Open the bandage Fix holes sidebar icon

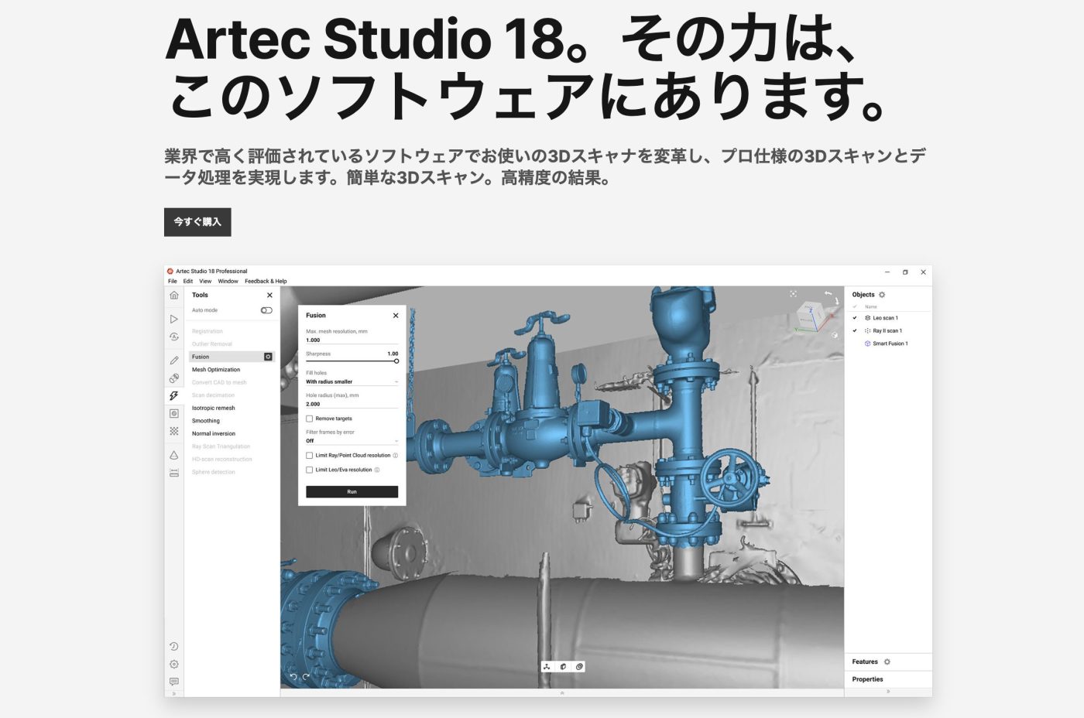[174, 378]
